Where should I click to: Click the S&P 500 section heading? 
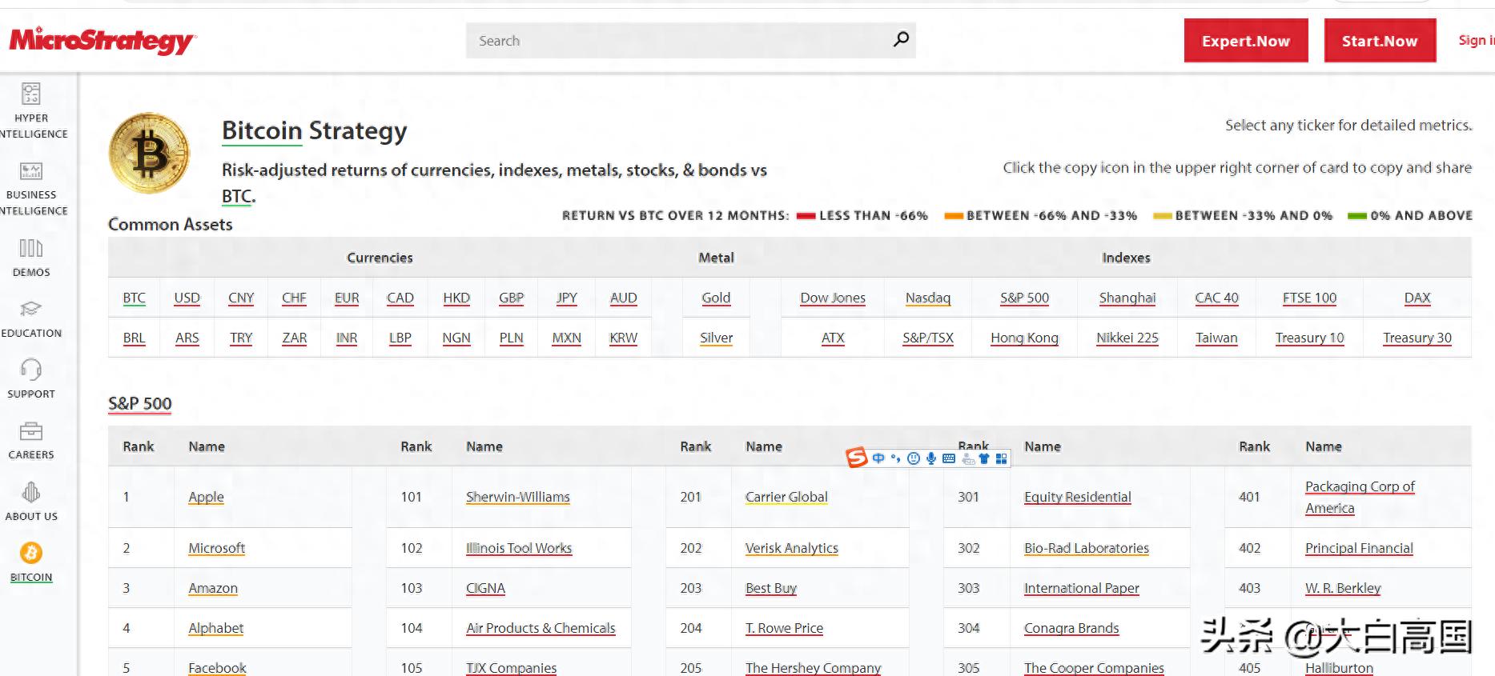pyautogui.click(x=140, y=404)
